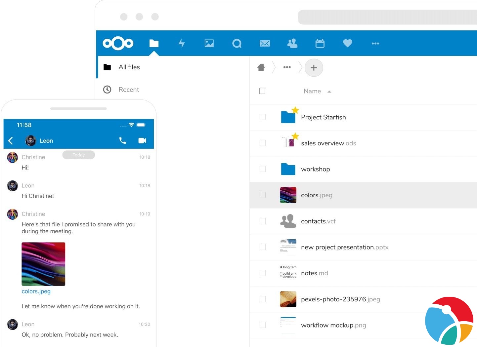Open the shared colors image thumbnail in chat
477x347 pixels.
[43, 264]
